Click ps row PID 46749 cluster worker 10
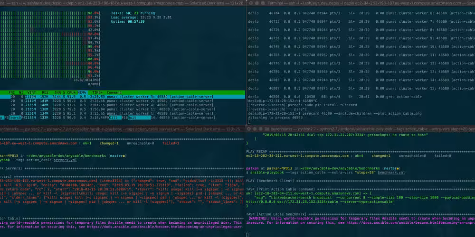 pyautogui.click(x=361, y=46)
